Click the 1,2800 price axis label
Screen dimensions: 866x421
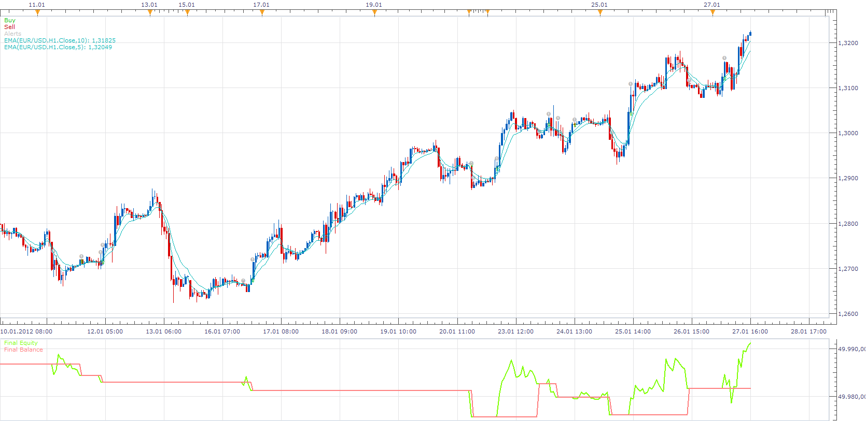[x=848, y=224]
